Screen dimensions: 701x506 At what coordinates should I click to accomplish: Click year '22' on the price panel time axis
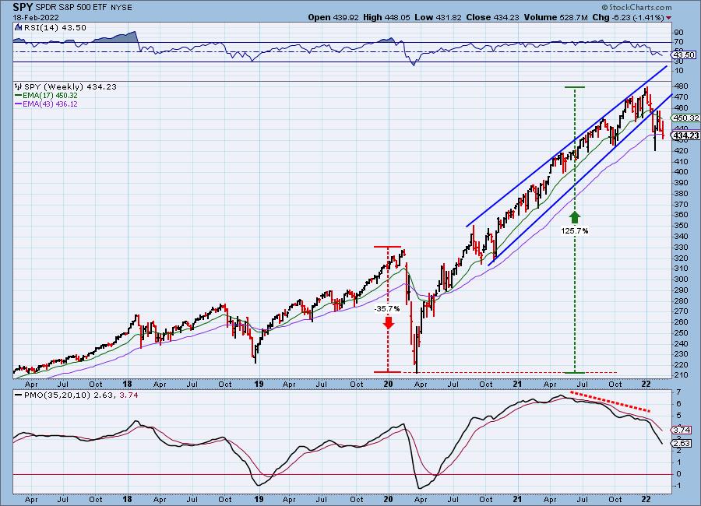[x=646, y=384]
